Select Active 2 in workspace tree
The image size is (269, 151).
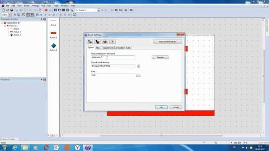pos(17,32)
